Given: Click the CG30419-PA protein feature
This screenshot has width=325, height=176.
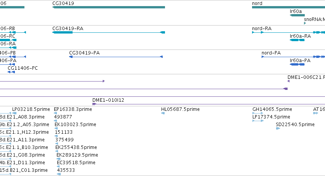Looking at the screenshot, I should tap(116, 57).
